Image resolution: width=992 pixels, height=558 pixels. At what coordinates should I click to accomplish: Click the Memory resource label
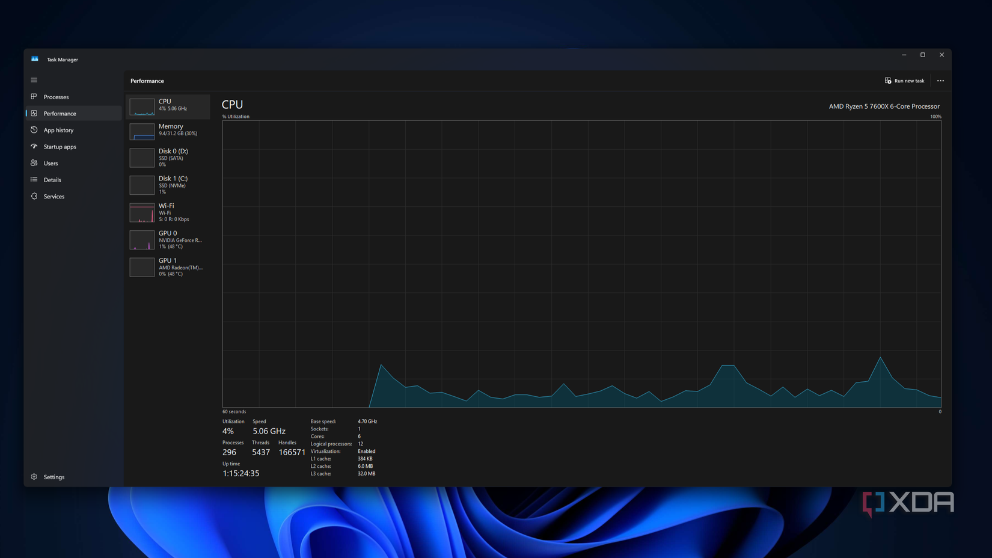(171, 126)
